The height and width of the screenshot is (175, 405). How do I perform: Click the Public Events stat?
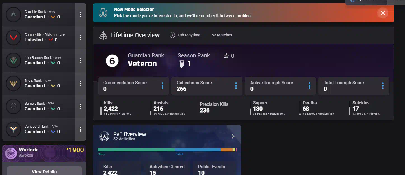click(212, 170)
